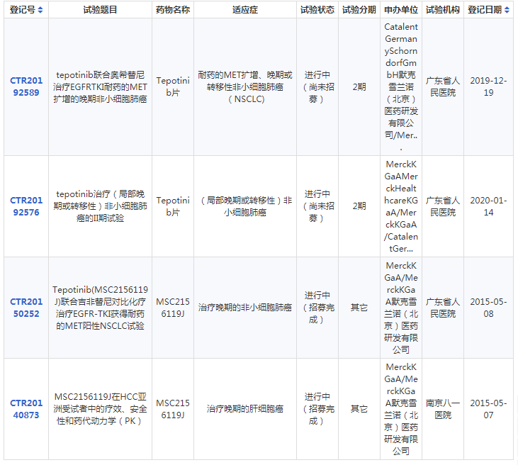
Task: Click the 2020-01-14 registration date cell
Action: point(488,206)
